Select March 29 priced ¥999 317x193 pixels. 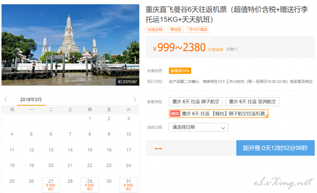[x=89, y=185]
